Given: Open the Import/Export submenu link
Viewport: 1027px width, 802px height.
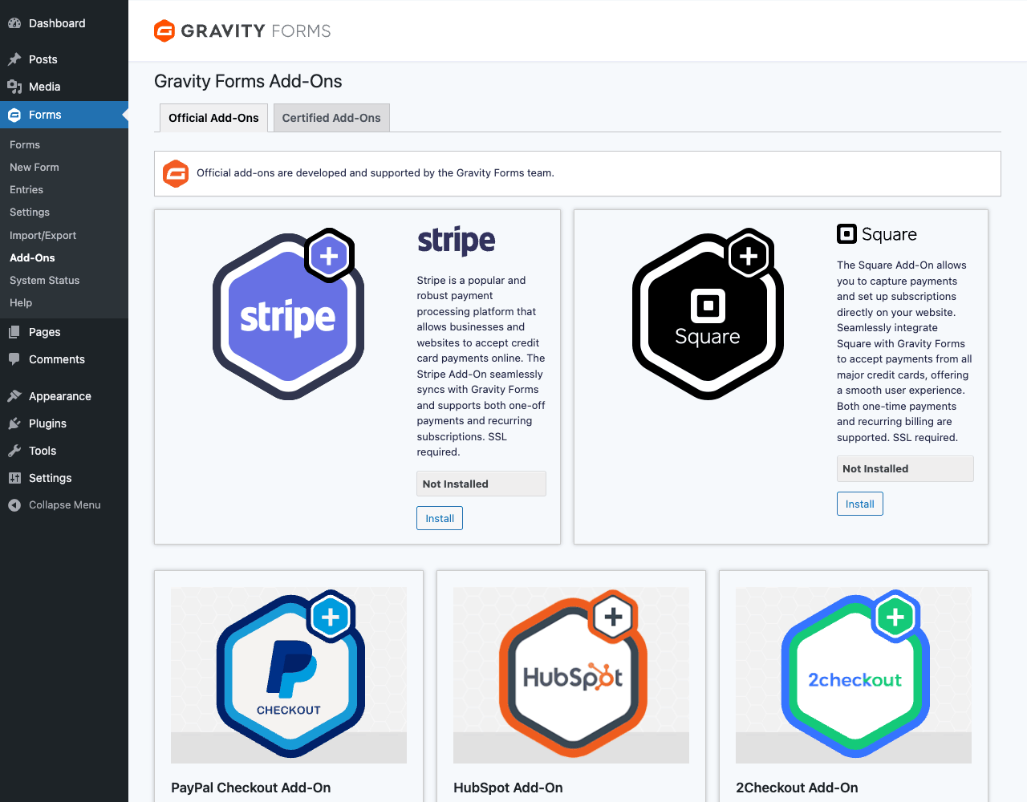Looking at the screenshot, I should (43, 235).
